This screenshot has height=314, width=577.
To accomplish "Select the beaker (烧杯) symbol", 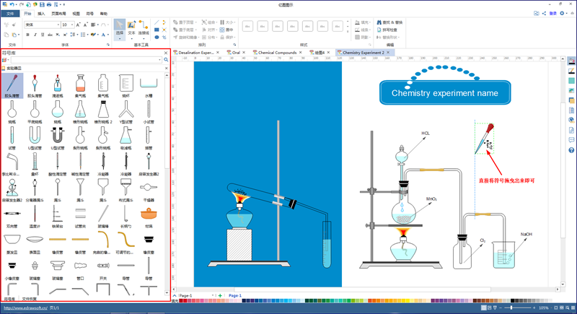I will [125, 83].
